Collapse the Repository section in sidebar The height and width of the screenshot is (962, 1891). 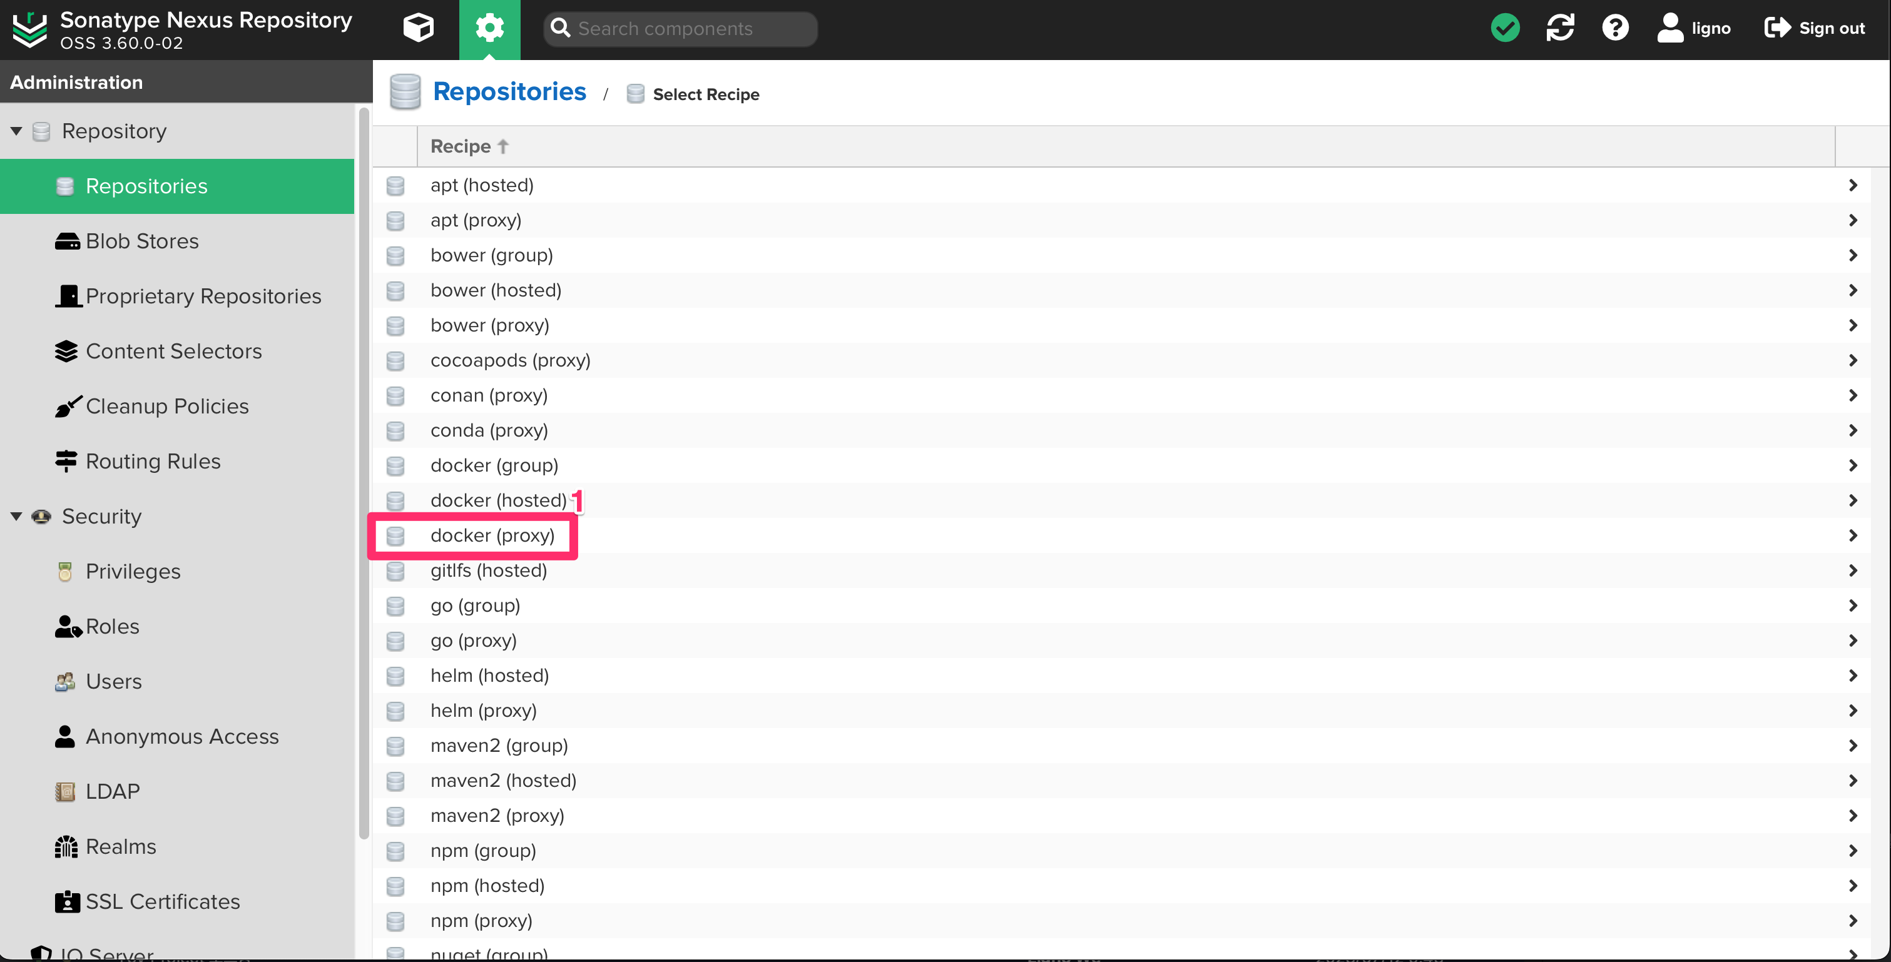pos(17,130)
